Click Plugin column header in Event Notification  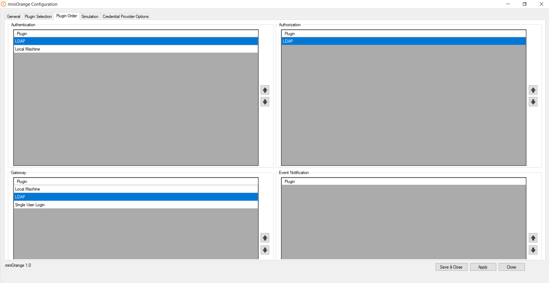point(404,181)
